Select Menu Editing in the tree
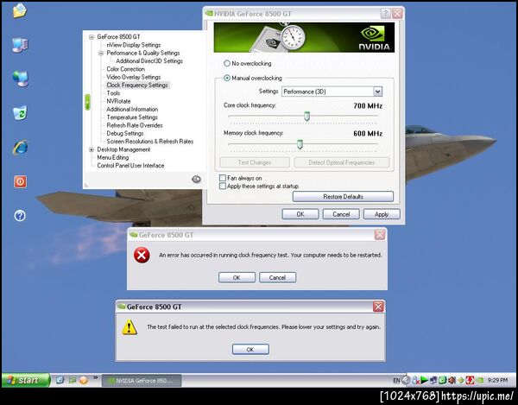518x405 pixels. (112, 157)
